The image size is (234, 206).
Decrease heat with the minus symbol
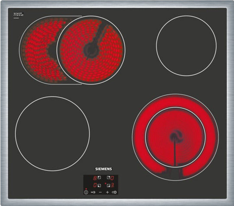[x=101, y=192]
